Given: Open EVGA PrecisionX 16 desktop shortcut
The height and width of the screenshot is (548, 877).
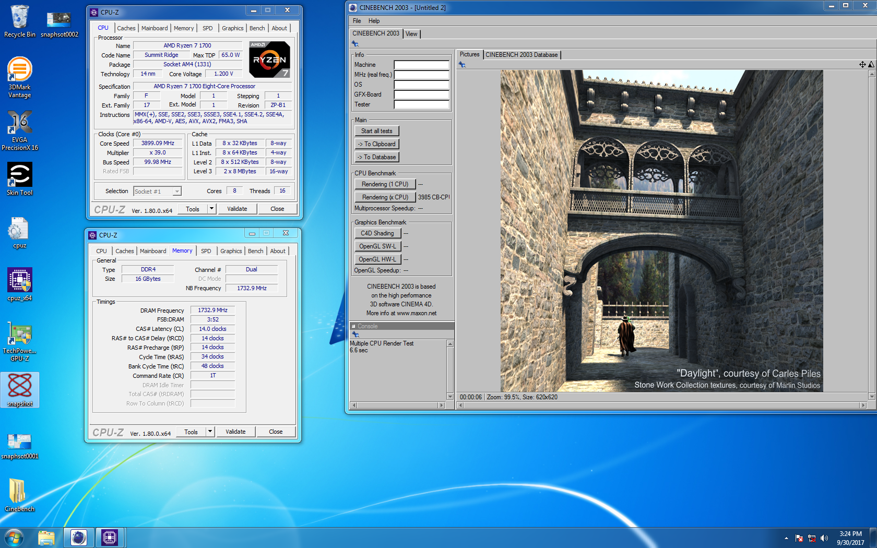Looking at the screenshot, I should coord(19,130).
